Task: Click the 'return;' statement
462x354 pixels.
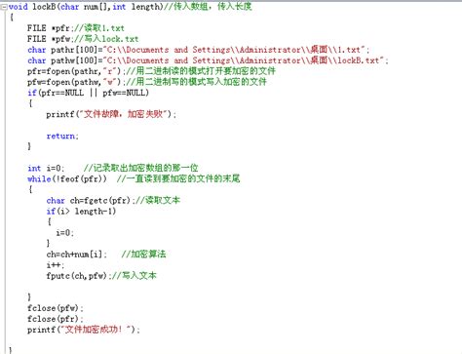Action: point(62,136)
